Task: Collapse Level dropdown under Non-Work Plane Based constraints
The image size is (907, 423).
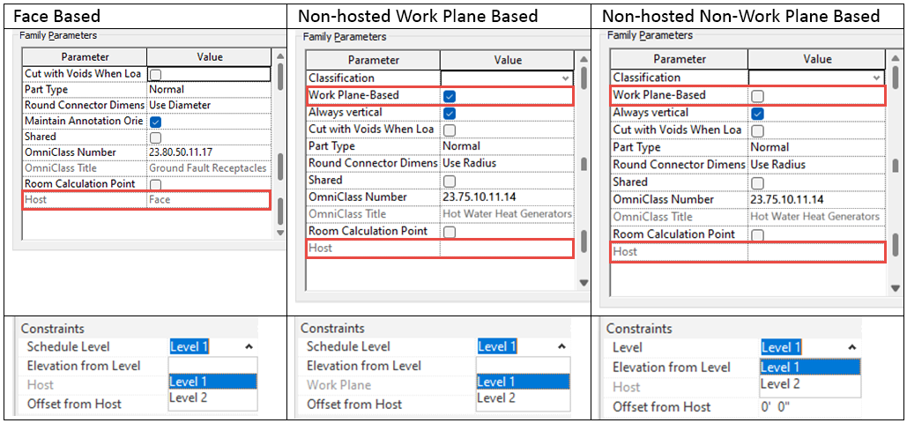Action: click(852, 348)
